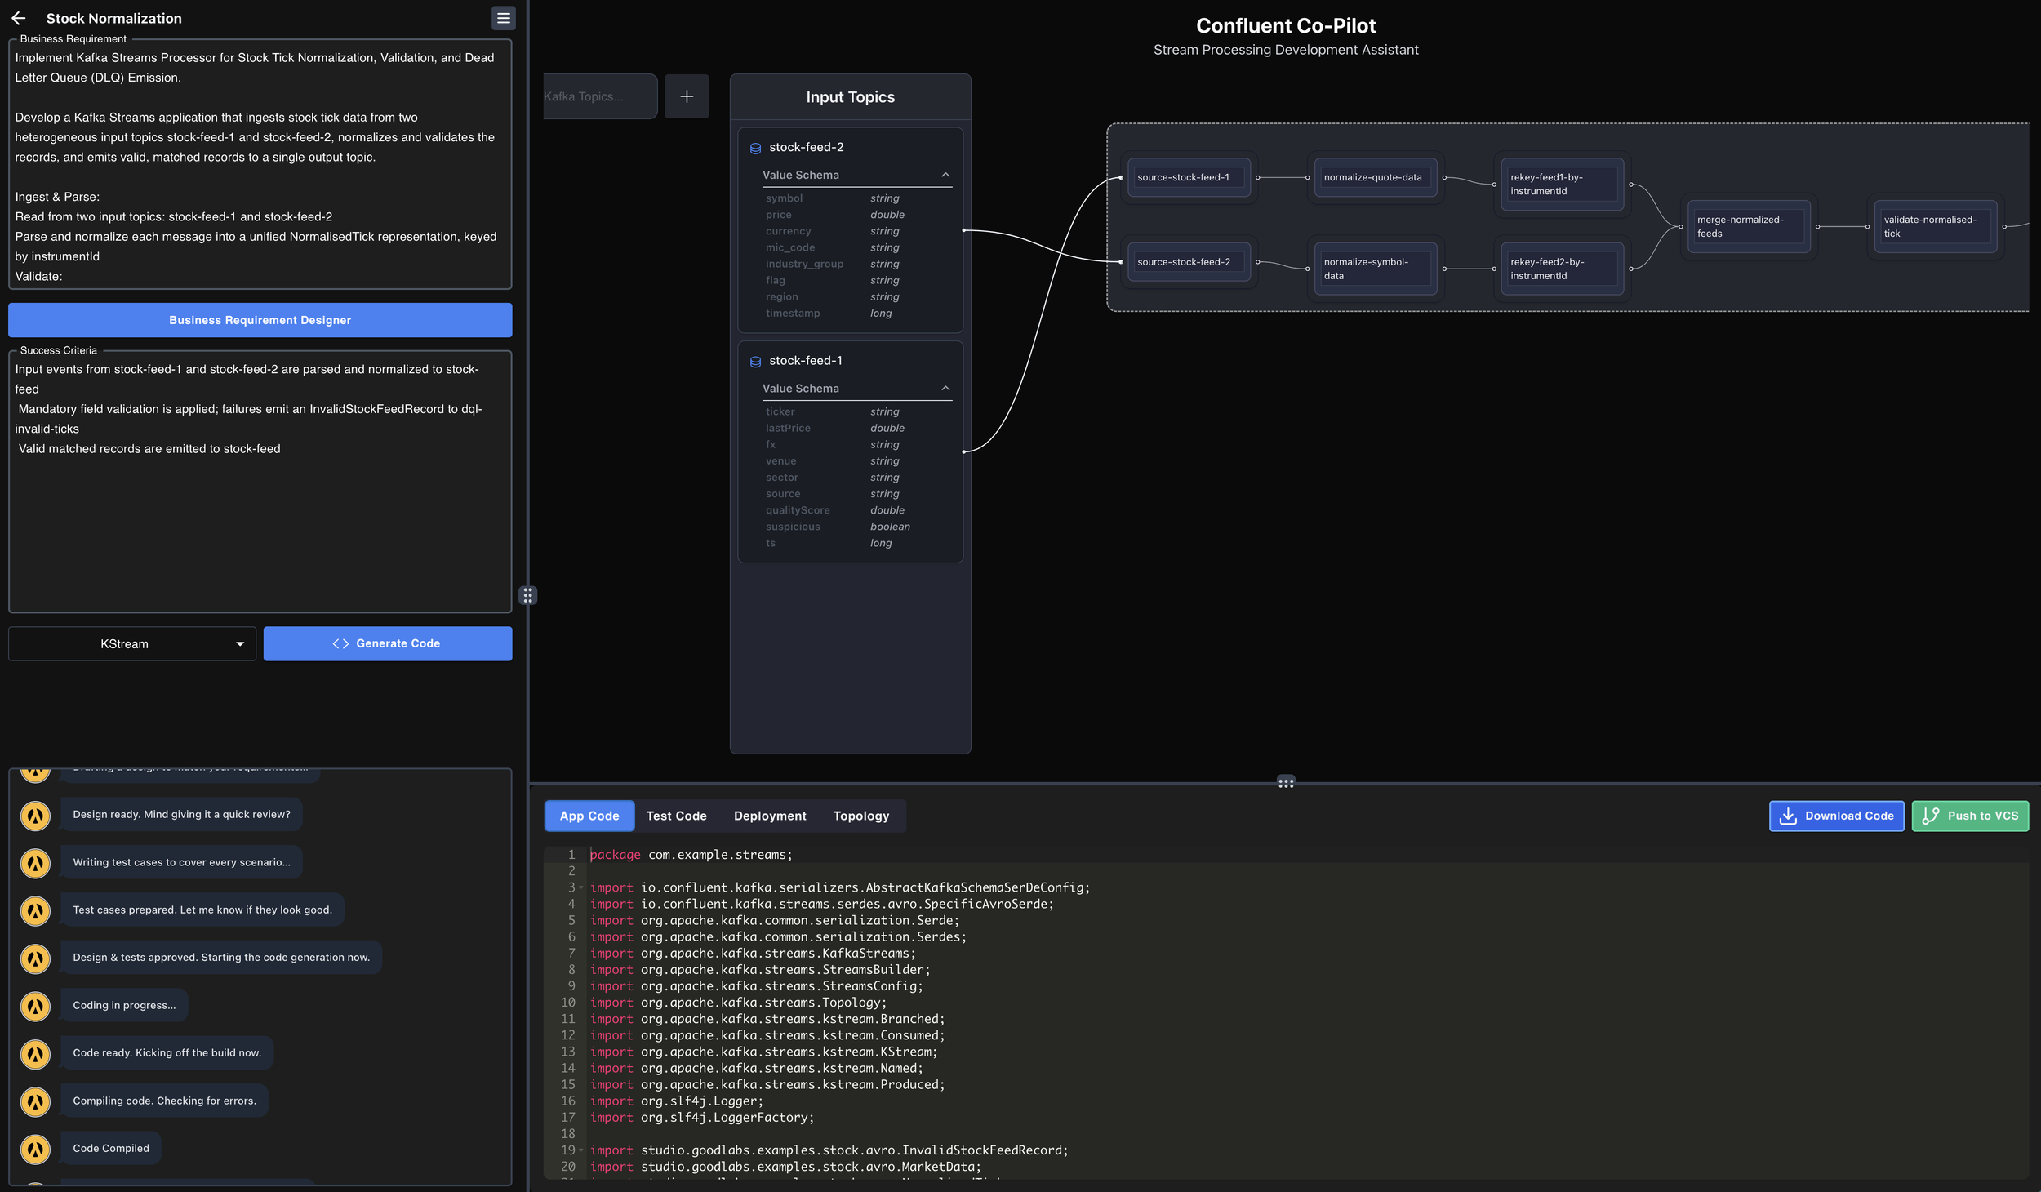Open the Topology tab

coord(860,816)
